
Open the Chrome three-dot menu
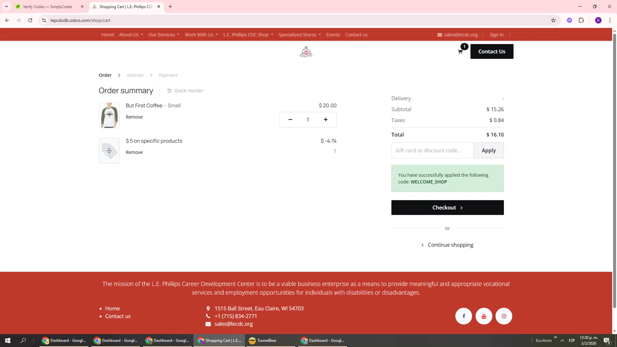[x=610, y=20]
